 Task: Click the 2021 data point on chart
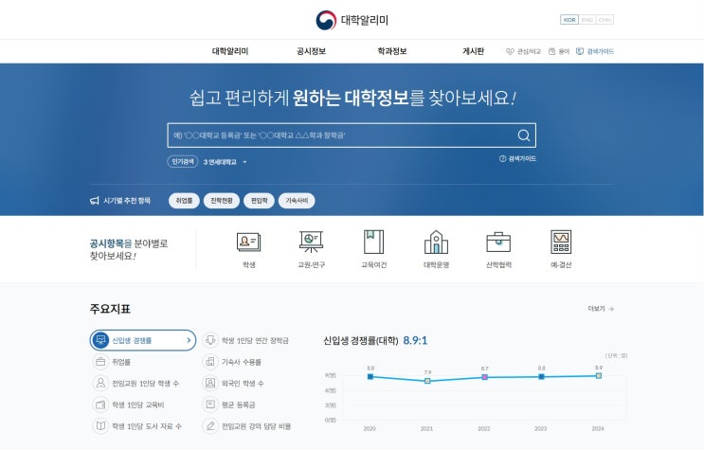pos(427,381)
